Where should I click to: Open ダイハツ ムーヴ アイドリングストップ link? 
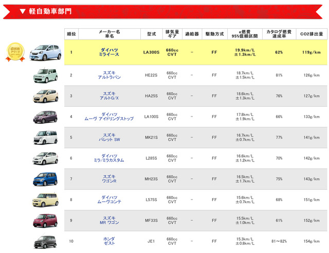(109, 116)
